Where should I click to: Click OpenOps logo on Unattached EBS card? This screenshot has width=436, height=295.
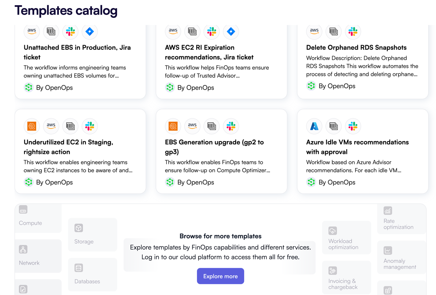coord(29,87)
